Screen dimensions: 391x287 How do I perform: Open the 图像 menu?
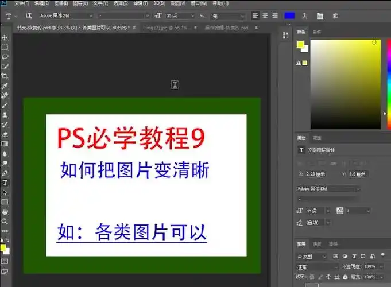point(61,3)
